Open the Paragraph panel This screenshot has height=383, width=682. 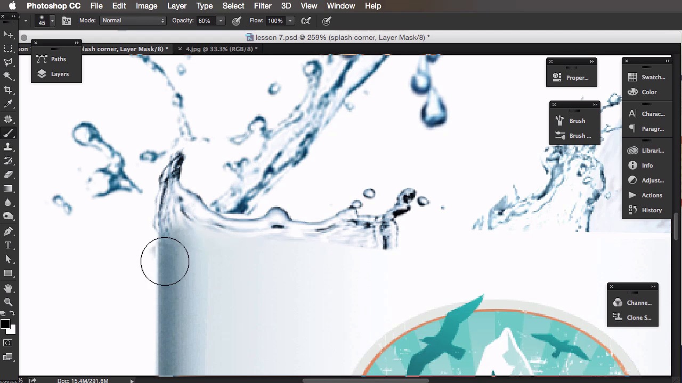(x=646, y=129)
